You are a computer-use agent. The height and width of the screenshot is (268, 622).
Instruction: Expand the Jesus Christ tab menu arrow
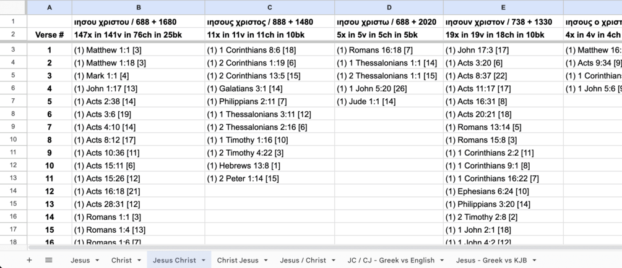pos(204,261)
